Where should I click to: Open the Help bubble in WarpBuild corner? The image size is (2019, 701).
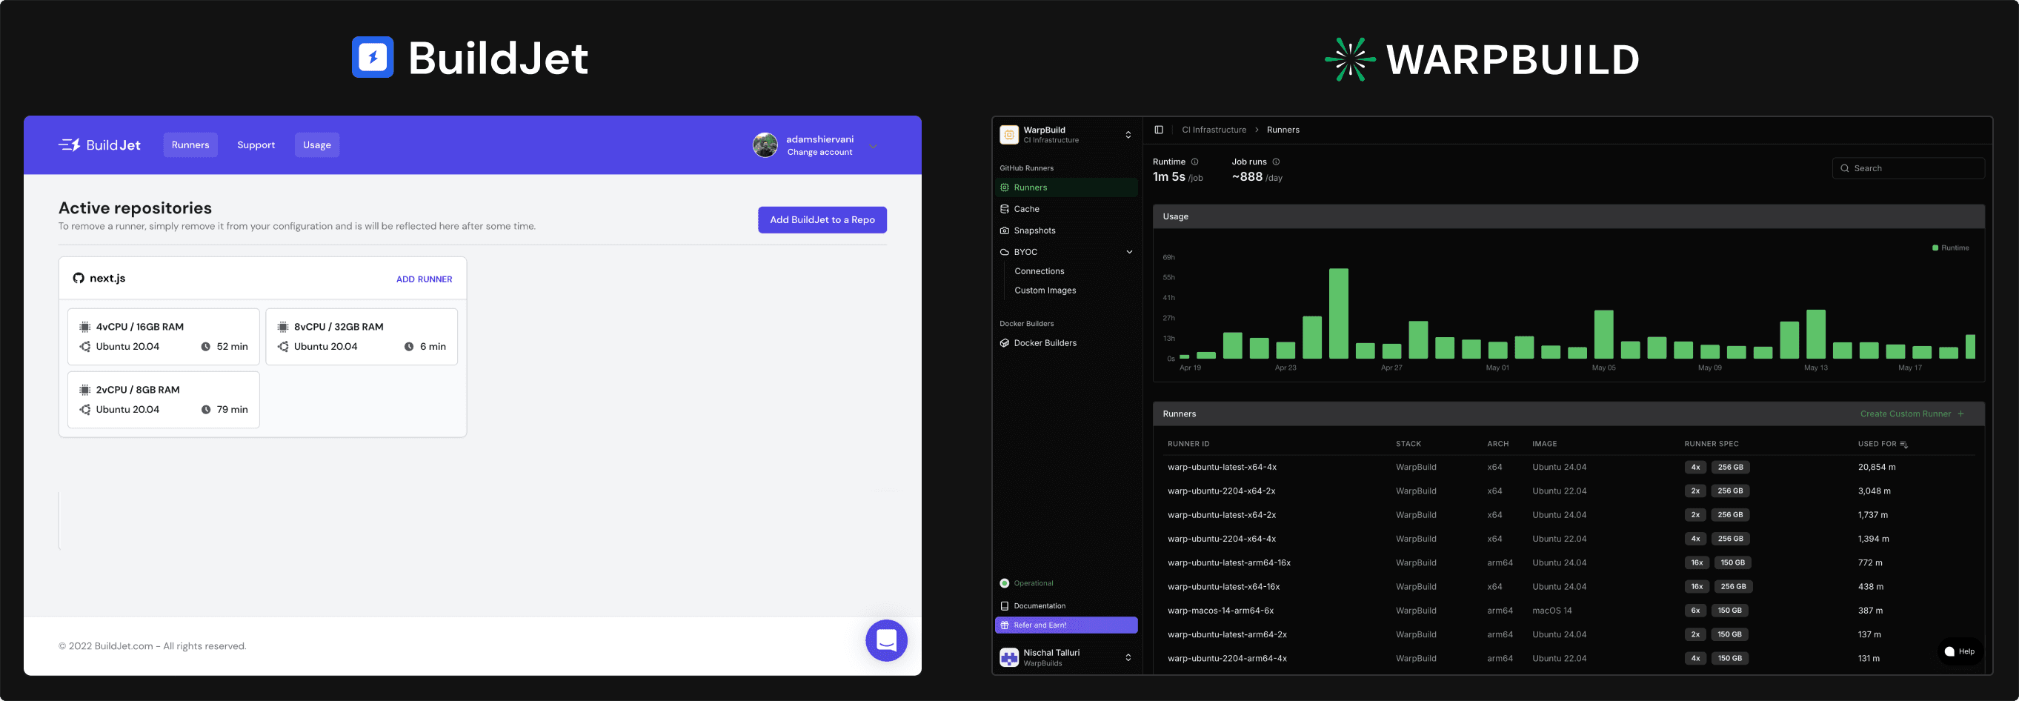click(x=1960, y=651)
